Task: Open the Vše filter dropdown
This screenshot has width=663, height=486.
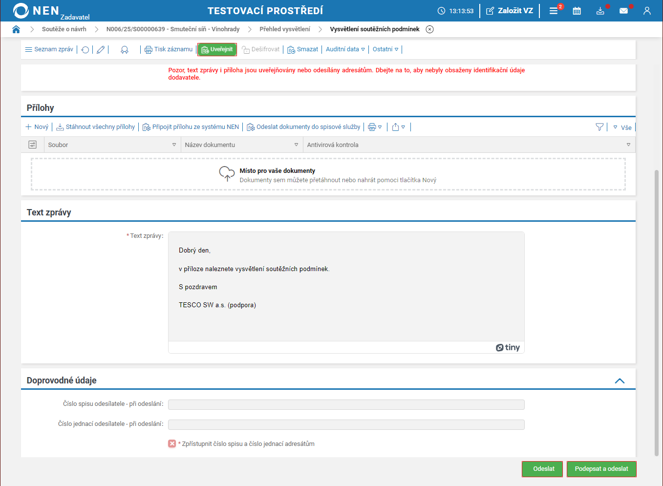Action: (x=622, y=127)
